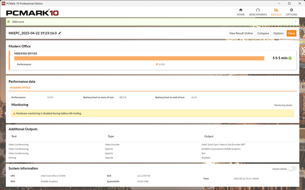Click the OpenGL type cell

coord(109,158)
